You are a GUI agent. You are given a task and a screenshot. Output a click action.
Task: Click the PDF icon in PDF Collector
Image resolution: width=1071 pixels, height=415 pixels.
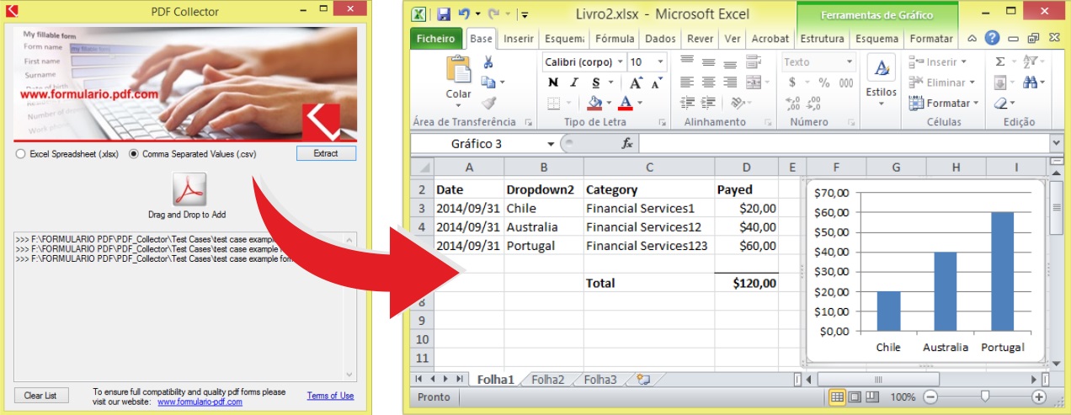click(189, 189)
